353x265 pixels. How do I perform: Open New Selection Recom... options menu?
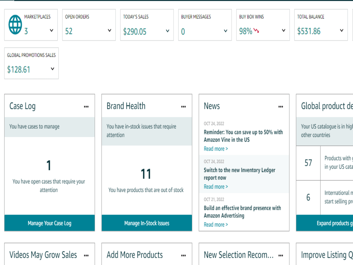[x=281, y=255]
